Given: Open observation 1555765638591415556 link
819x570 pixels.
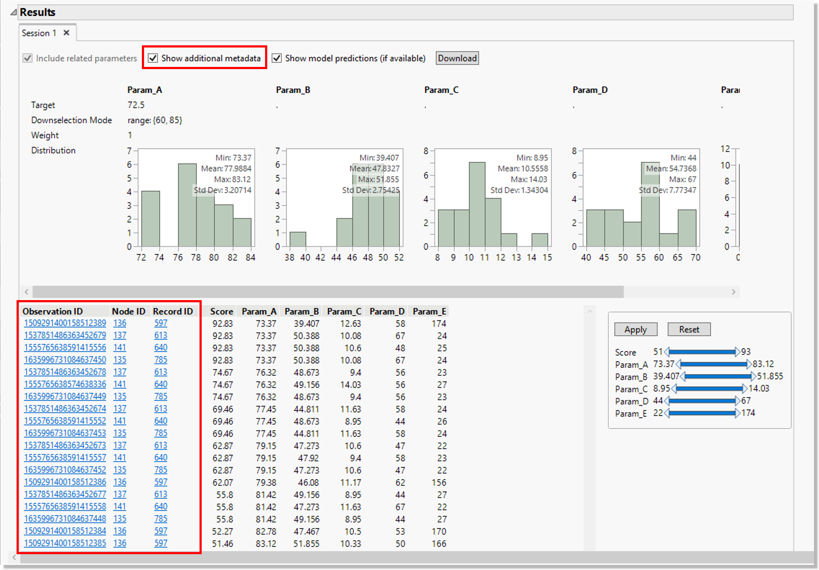Looking at the screenshot, I should [65, 348].
